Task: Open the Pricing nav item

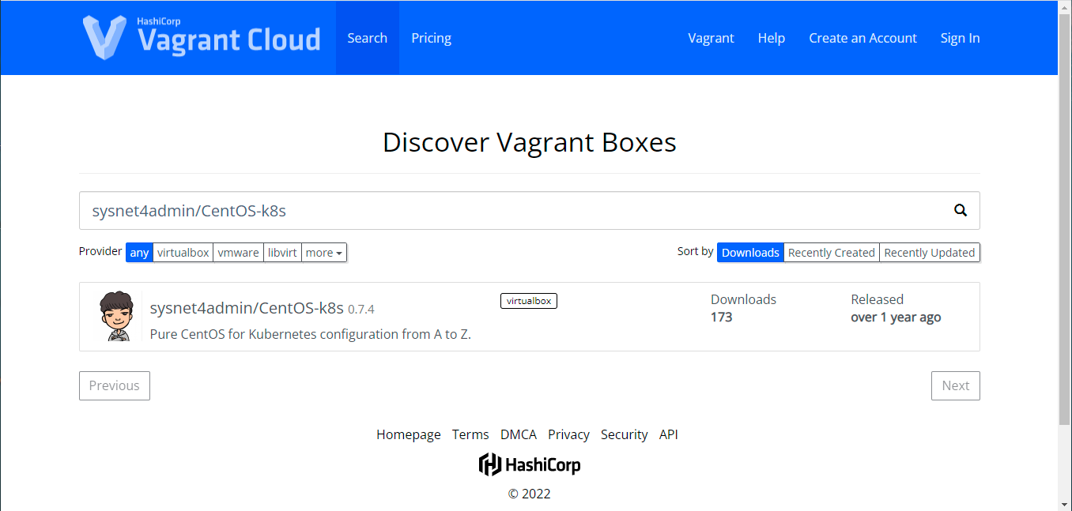Action: pyautogui.click(x=432, y=38)
